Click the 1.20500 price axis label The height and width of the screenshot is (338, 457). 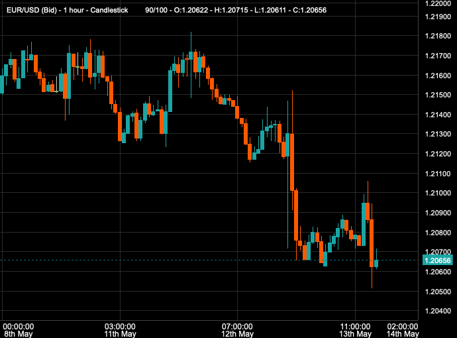(x=438, y=292)
